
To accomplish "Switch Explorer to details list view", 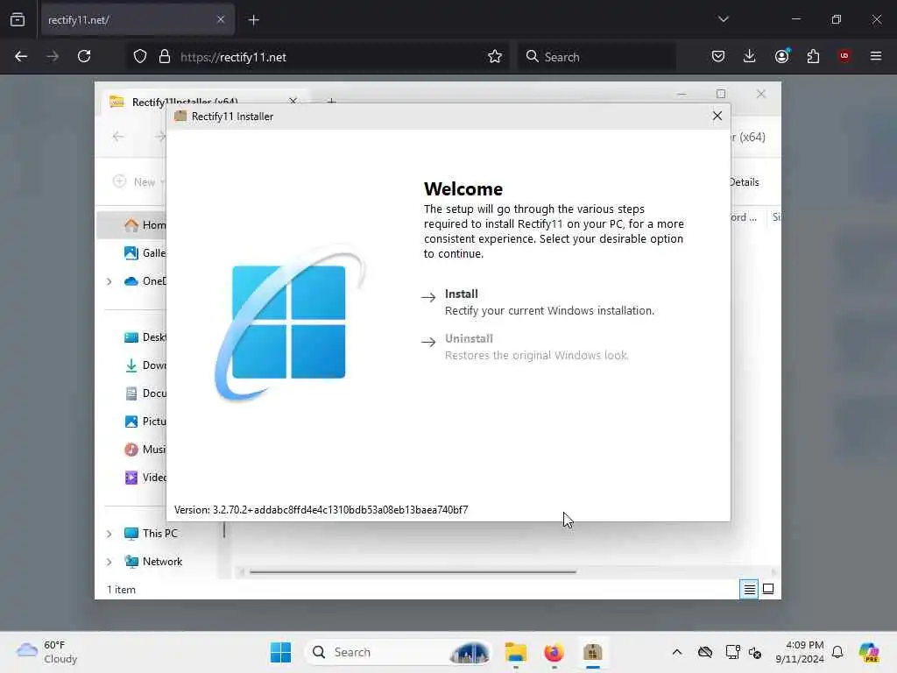I will [749, 589].
